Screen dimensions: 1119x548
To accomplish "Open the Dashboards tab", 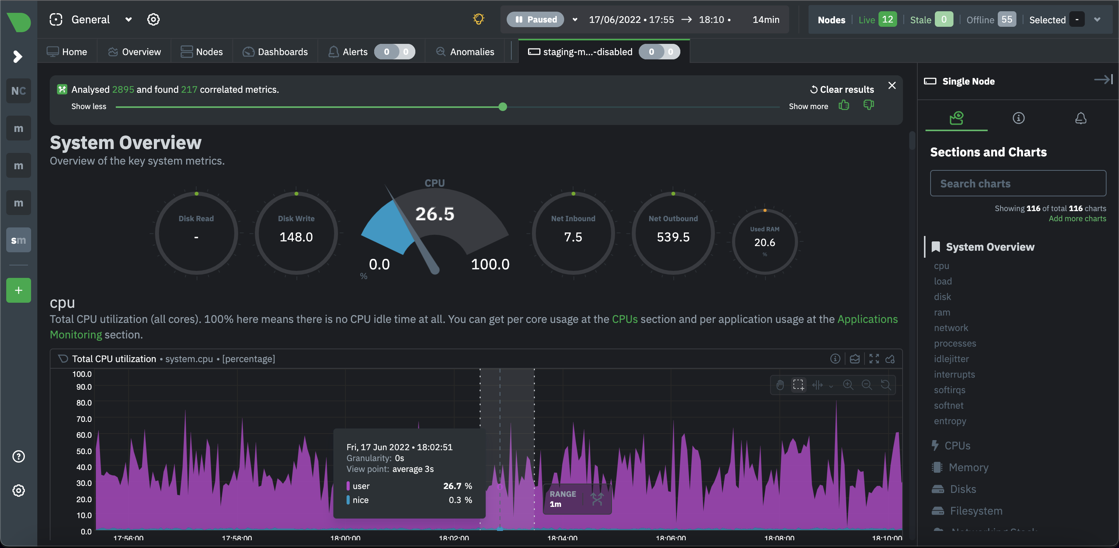I will click(275, 52).
